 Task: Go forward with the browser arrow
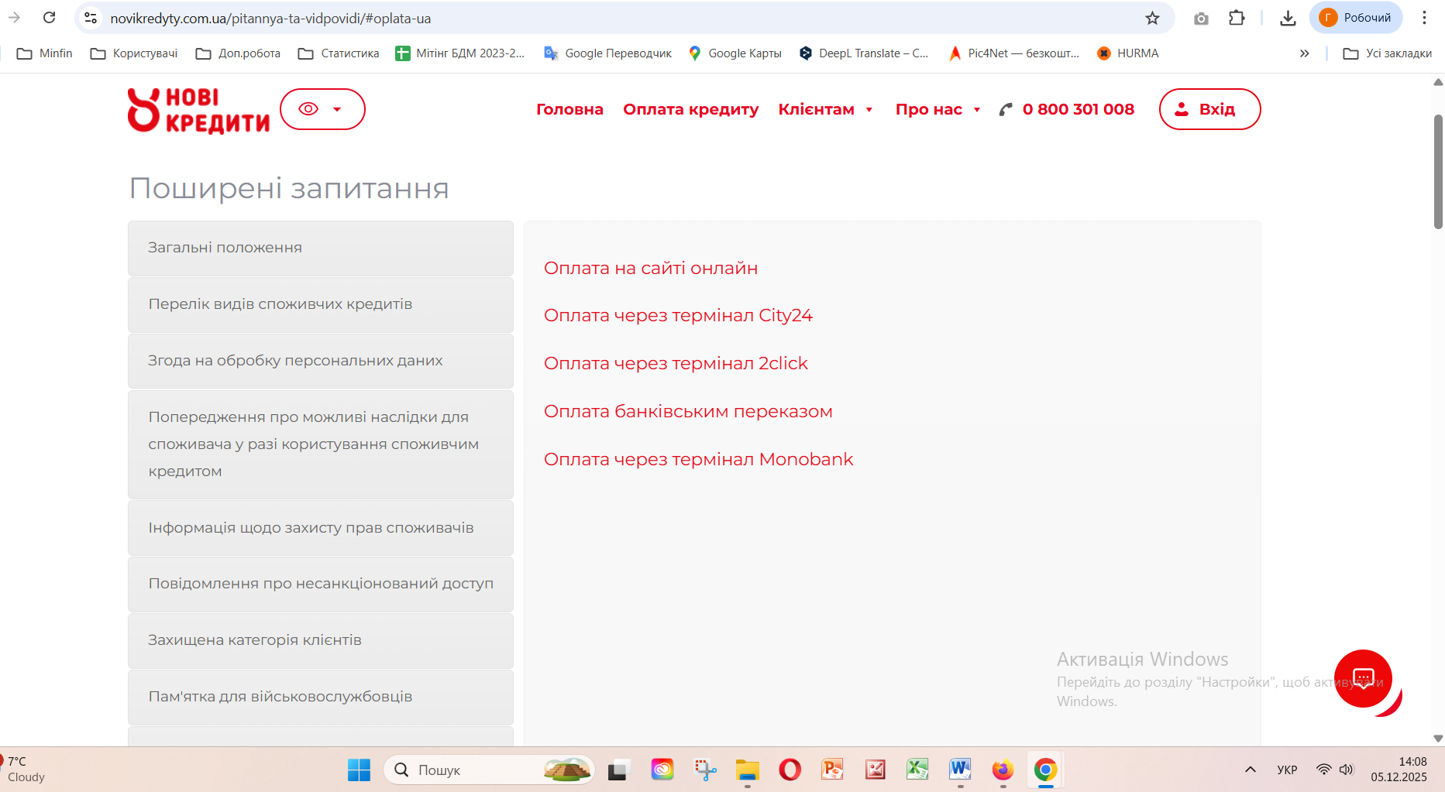click(x=14, y=17)
